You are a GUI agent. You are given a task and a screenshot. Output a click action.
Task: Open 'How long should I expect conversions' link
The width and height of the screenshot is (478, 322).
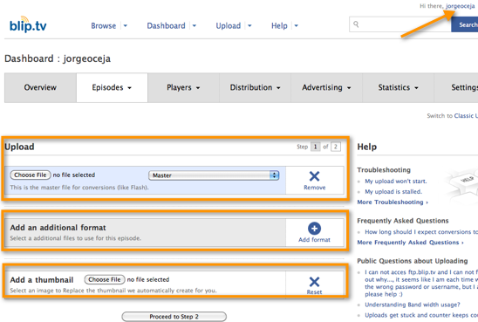point(421,232)
